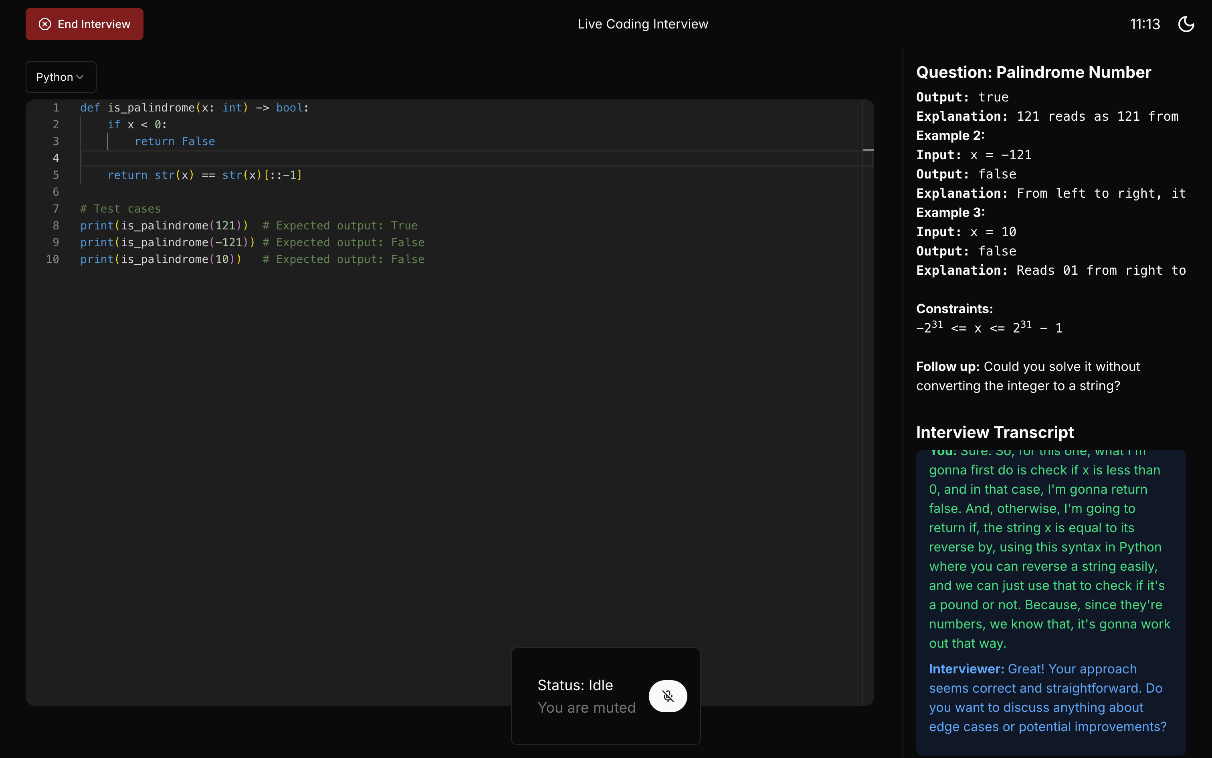
Task: Unmute using the crossed microphone button
Action: click(x=668, y=696)
